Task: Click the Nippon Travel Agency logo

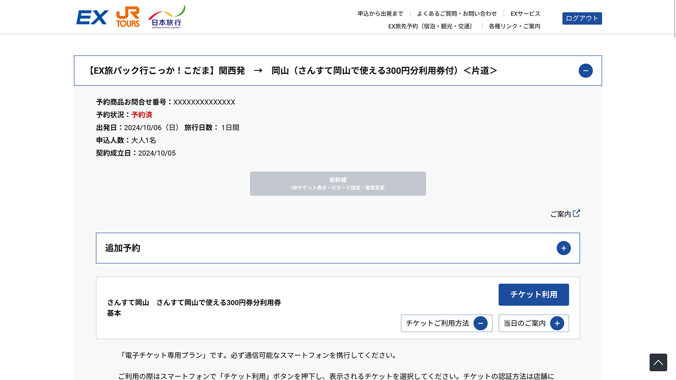Action: [x=167, y=17]
